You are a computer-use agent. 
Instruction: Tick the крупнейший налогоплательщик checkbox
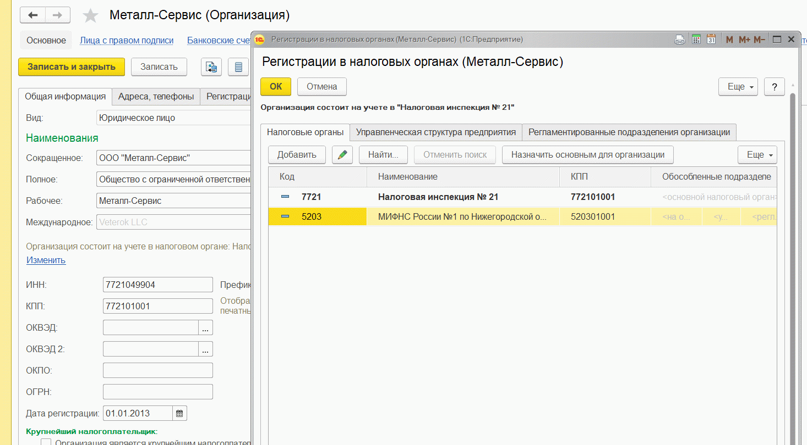pyautogui.click(x=46, y=441)
